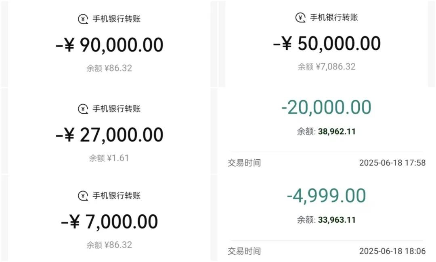Click the middle-left 手机银行转账 transfer label
436x262 pixels.
click(x=117, y=108)
